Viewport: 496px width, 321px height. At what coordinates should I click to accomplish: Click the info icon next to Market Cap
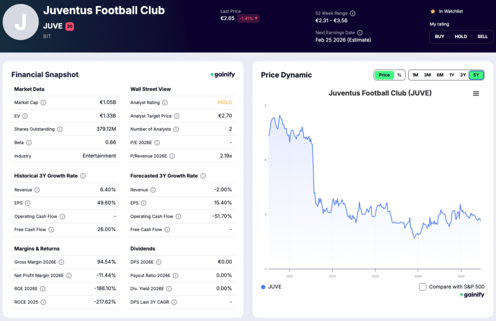(x=43, y=102)
